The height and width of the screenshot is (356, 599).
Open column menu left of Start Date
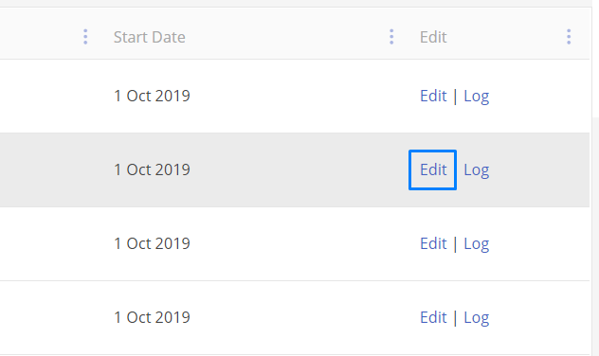click(85, 37)
